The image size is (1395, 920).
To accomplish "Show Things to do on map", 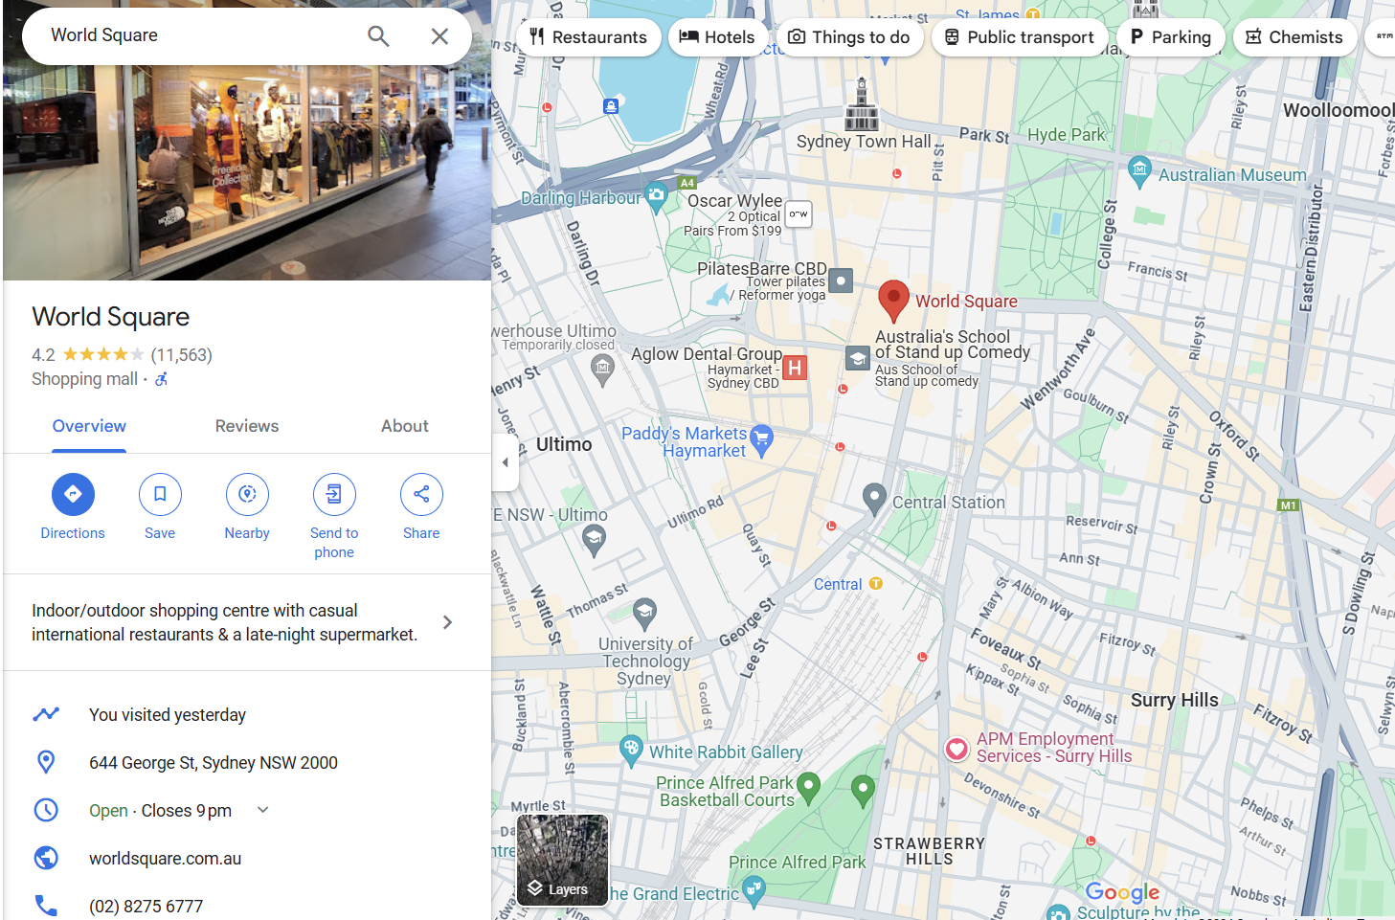I will (849, 37).
